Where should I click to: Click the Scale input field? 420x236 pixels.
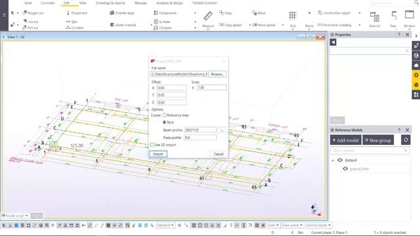[211, 87]
